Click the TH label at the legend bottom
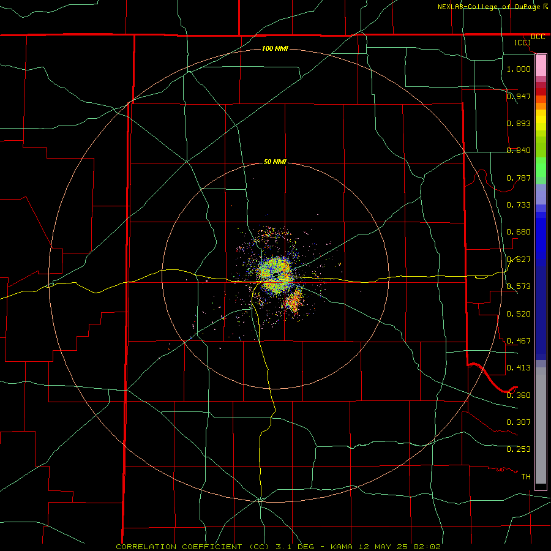 (526, 477)
